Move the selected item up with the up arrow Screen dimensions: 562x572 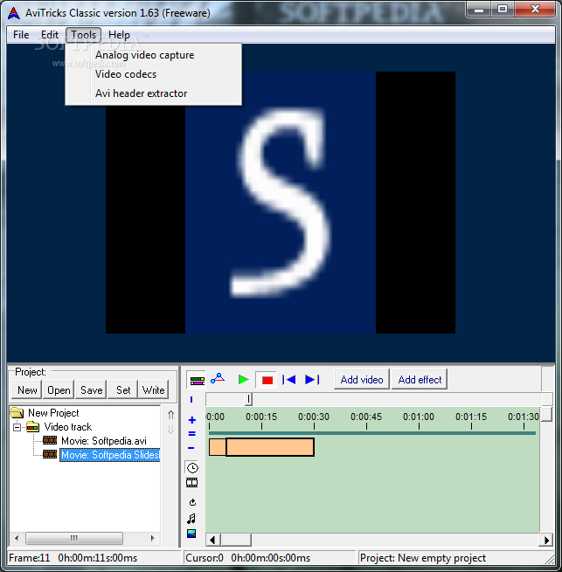coord(170,415)
